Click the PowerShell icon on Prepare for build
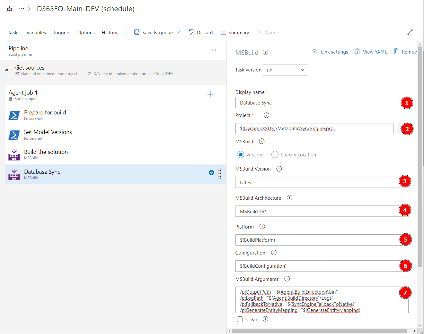 tap(14, 115)
